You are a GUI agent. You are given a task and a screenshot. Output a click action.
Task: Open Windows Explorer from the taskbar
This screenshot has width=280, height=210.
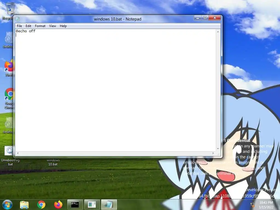click(24, 205)
